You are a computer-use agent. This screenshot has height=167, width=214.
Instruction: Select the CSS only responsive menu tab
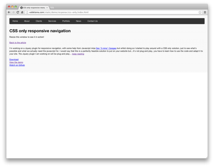[x=34, y=7]
